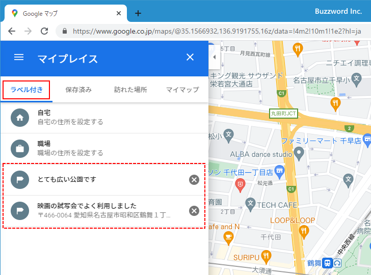Screen dimensions: 371x275
Task: Reload the page in browser
Action: pyautogui.click(x=44, y=31)
